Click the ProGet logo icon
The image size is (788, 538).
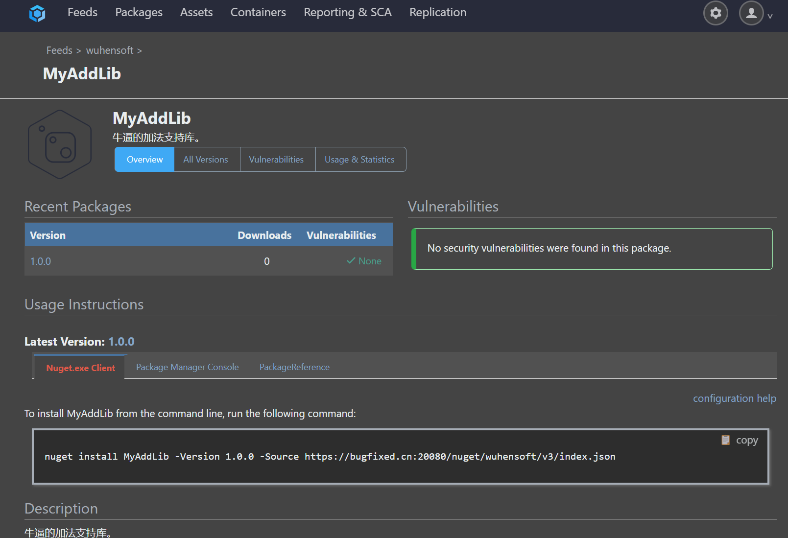pyautogui.click(x=37, y=13)
